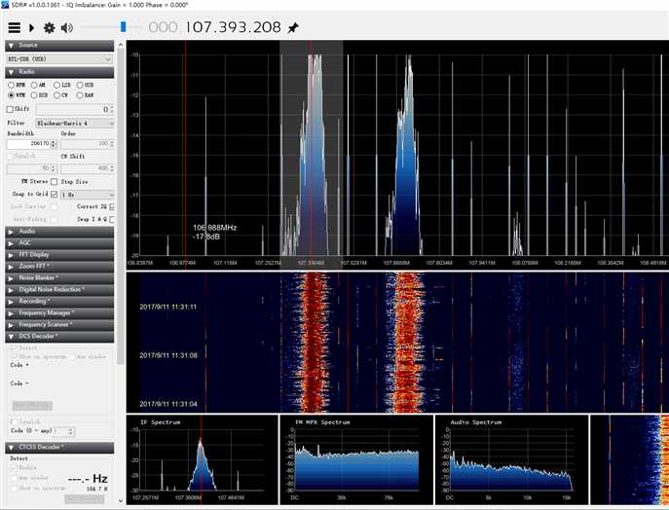669x510 pixels.
Task: Select the NFM demodulation mode
Action: click(13, 86)
